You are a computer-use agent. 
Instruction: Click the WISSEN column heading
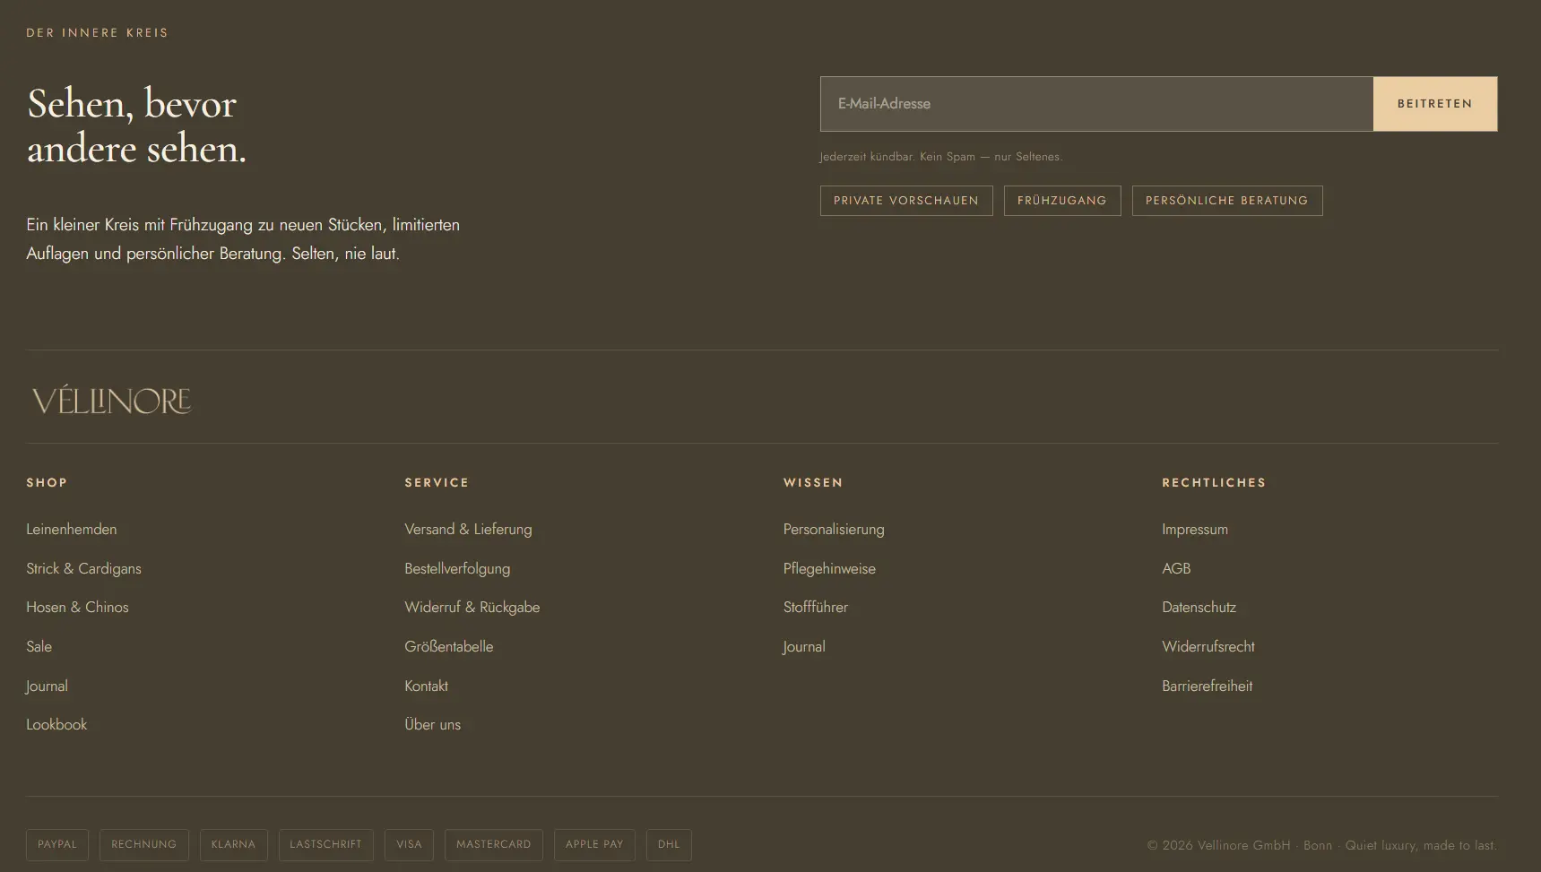(x=813, y=483)
